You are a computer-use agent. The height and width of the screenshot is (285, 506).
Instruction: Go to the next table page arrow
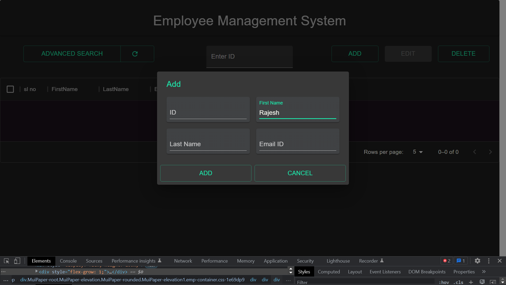pyautogui.click(x=490, y=152)
